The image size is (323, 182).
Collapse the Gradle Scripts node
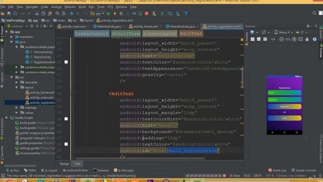[x=7, y=118]
